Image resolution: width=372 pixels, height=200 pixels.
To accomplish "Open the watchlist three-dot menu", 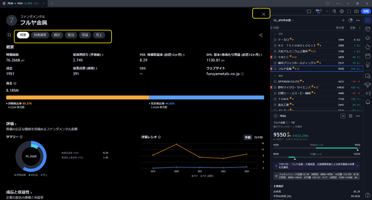I will pos(358,20).
